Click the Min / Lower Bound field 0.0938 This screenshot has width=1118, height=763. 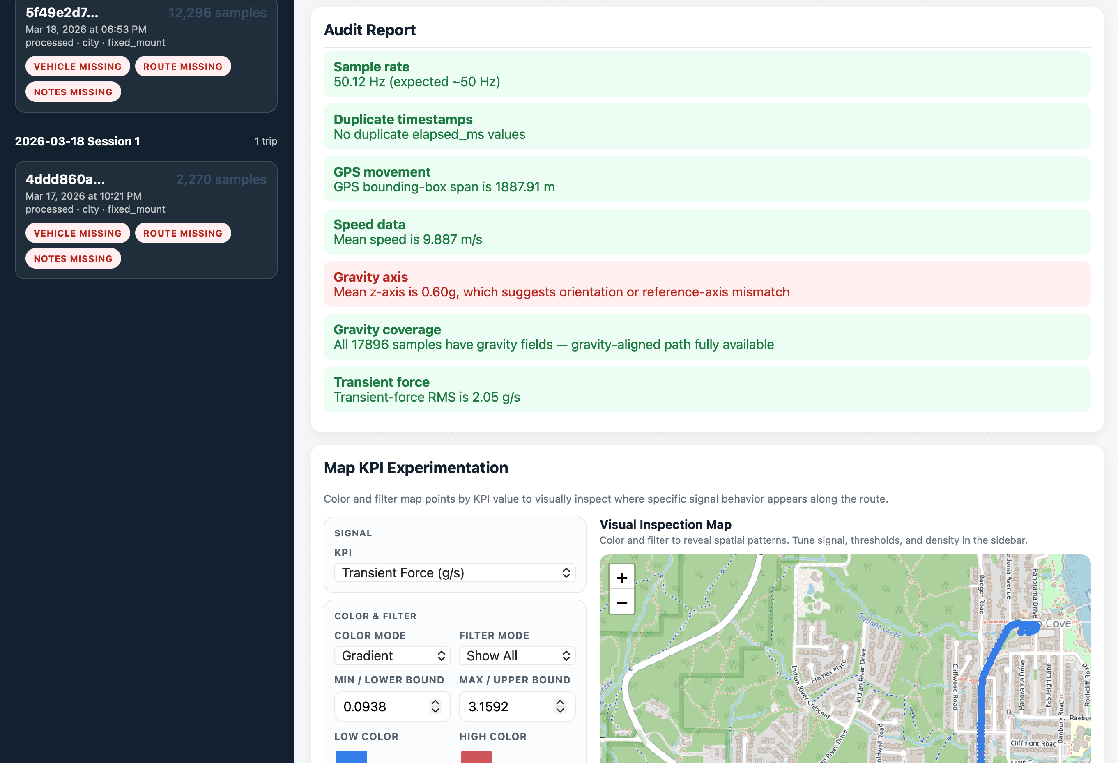coord(392,706)
